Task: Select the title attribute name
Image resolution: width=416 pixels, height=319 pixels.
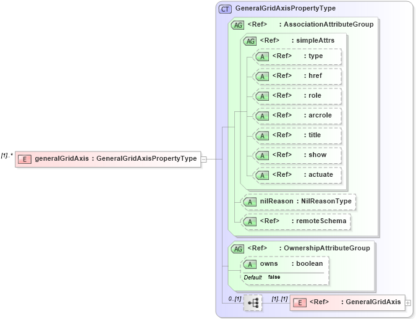Action: pyautogui.click(x=315, y=135)
